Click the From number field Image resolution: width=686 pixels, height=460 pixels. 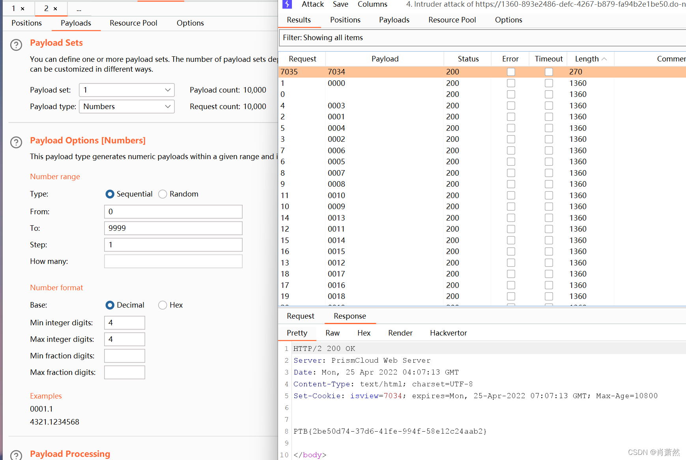(173, 212)
